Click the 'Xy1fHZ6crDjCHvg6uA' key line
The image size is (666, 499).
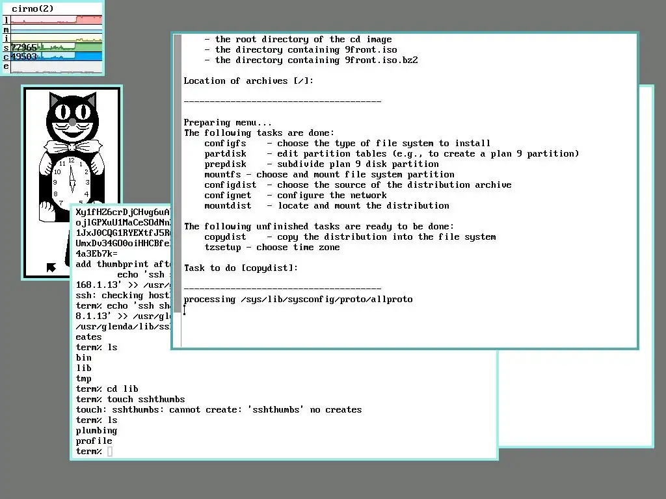coord(123,212)
